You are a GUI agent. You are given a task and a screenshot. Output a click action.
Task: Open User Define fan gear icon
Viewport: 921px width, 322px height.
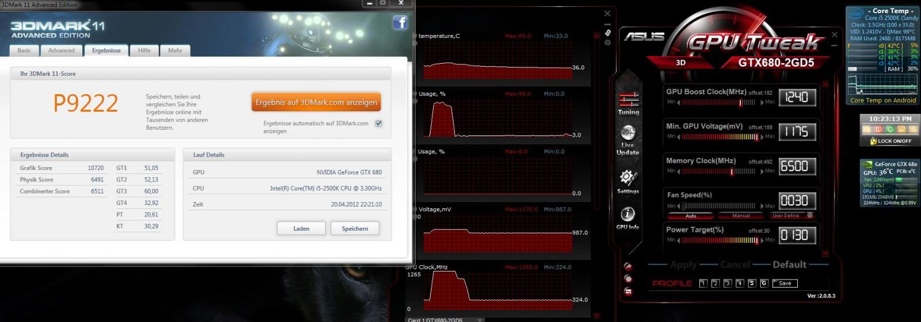[810, 216]
